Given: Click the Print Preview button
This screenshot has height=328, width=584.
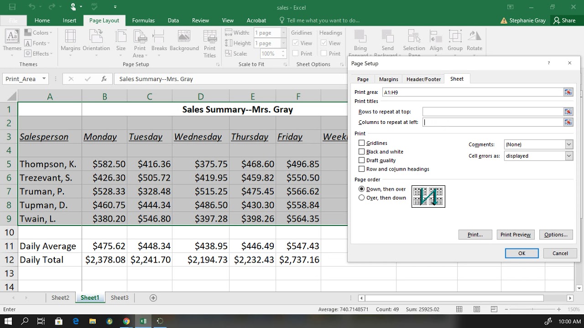Looking at the screenshot, I should [x=516, y=235].
